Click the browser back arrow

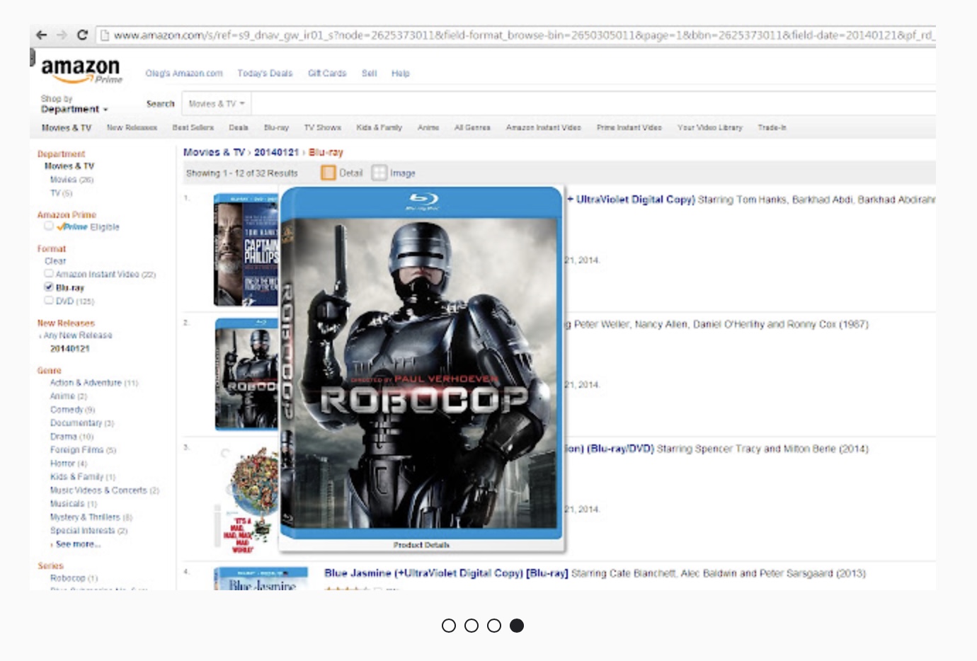42,35
